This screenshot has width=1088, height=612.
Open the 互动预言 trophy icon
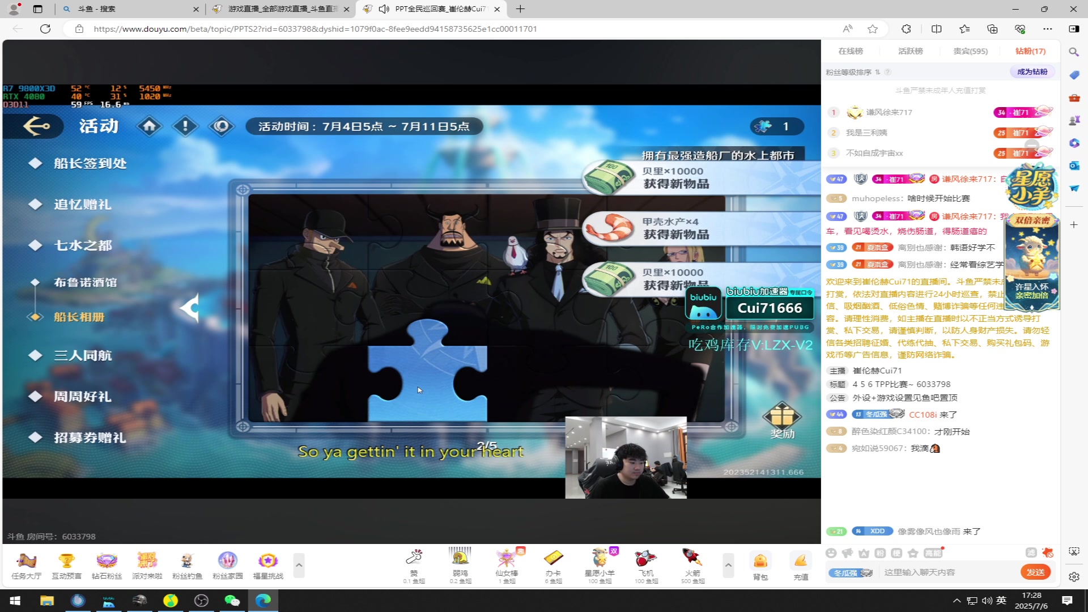click(66, 566)
